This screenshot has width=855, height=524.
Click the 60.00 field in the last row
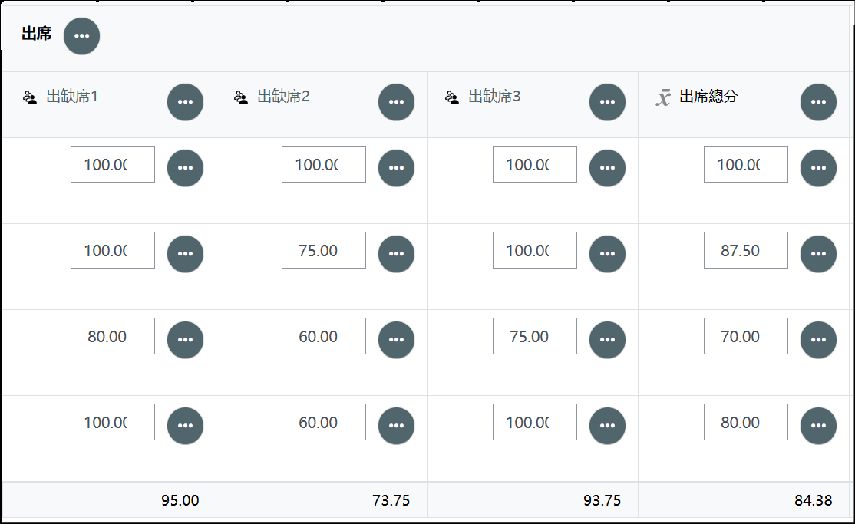[324, 422]
